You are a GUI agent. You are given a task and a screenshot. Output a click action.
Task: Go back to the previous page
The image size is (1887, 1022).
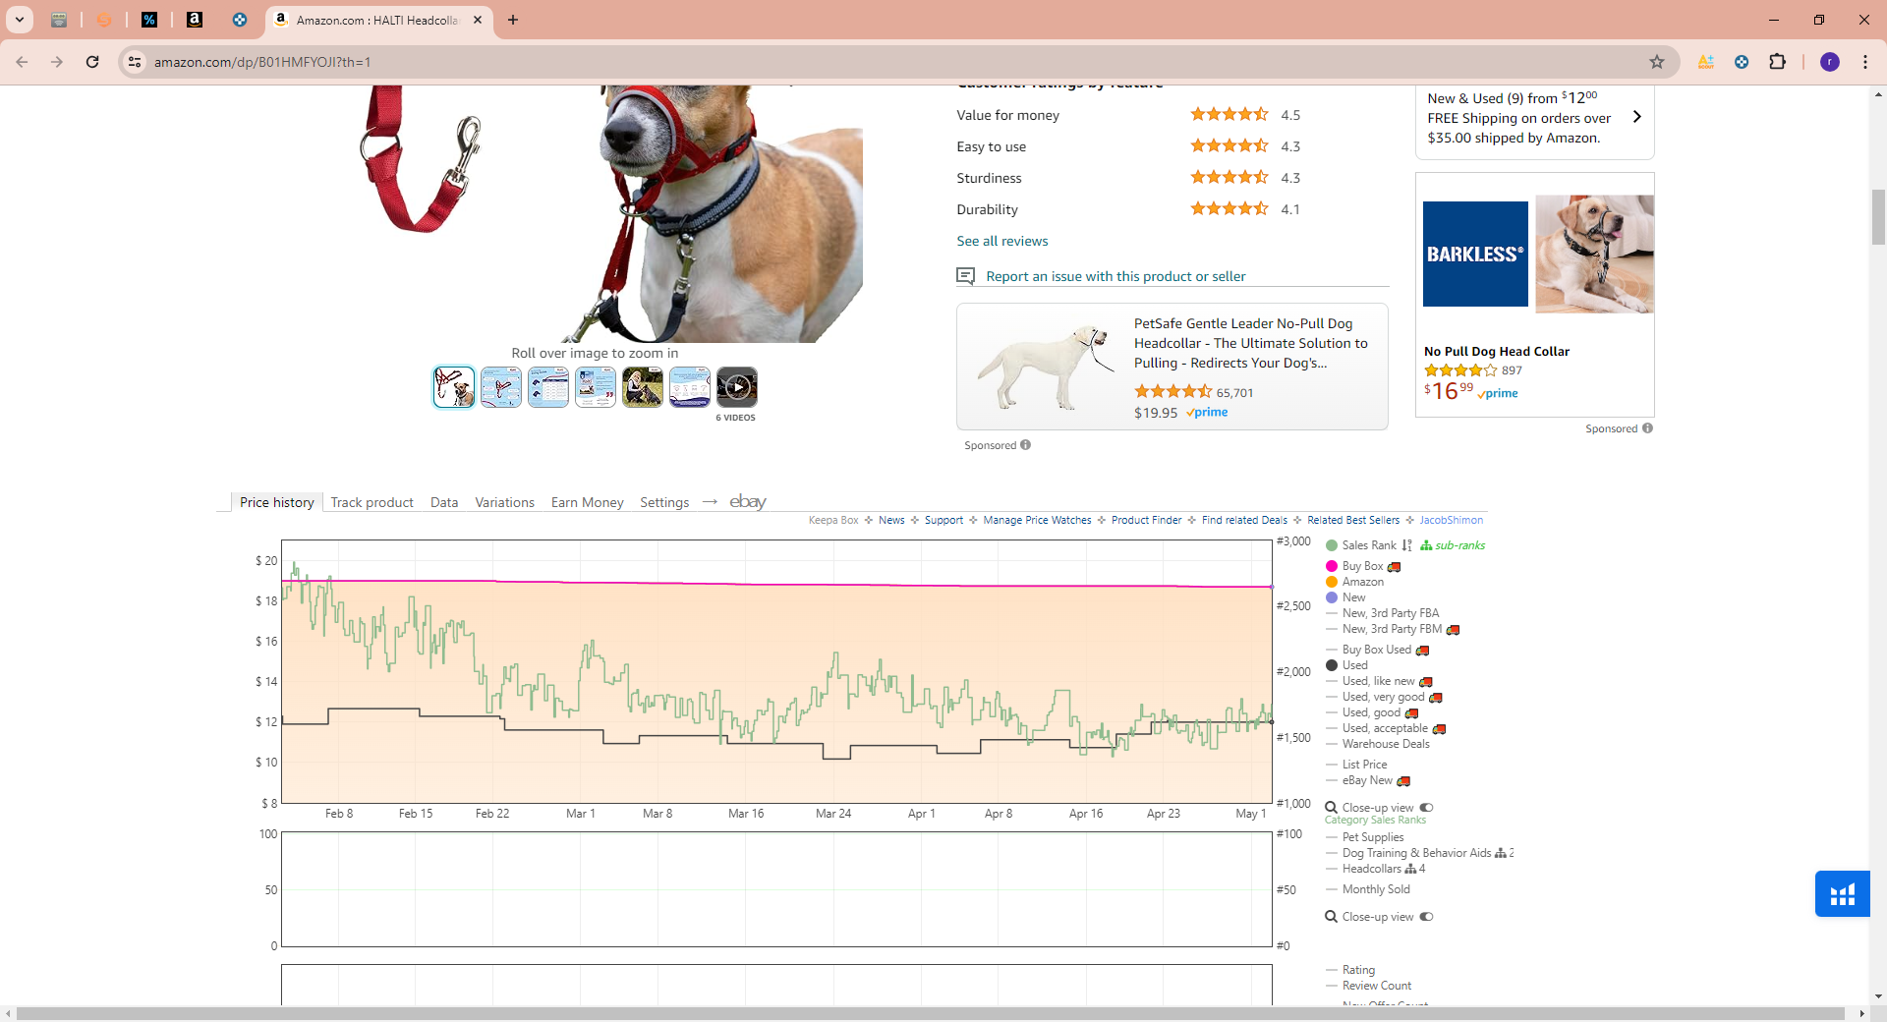tap(22, 62)
